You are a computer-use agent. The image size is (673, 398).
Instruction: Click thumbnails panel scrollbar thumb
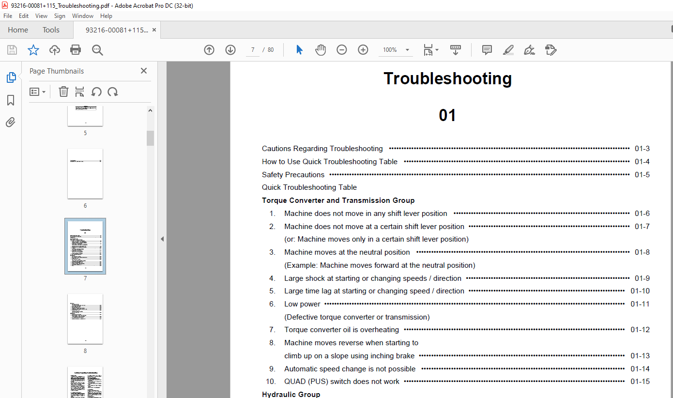[x=150, y=138]
